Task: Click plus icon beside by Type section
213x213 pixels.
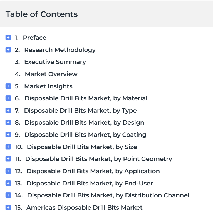Action: click(8, 110)
